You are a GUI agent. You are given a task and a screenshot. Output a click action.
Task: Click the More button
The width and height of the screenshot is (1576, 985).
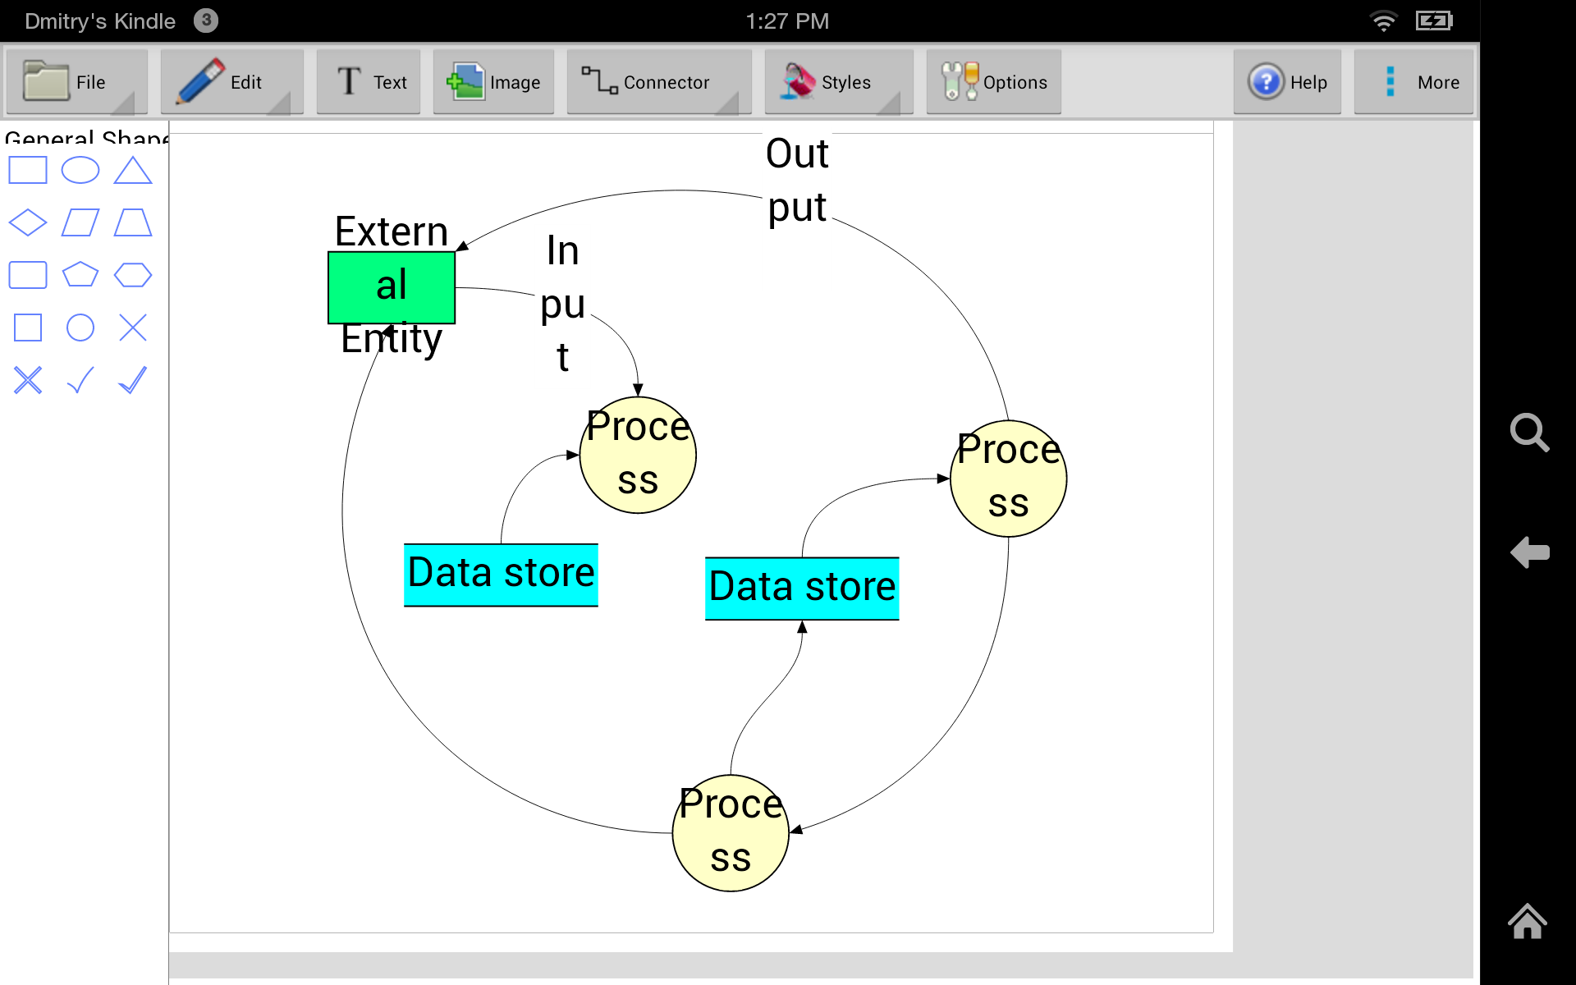pos(1414,81)
